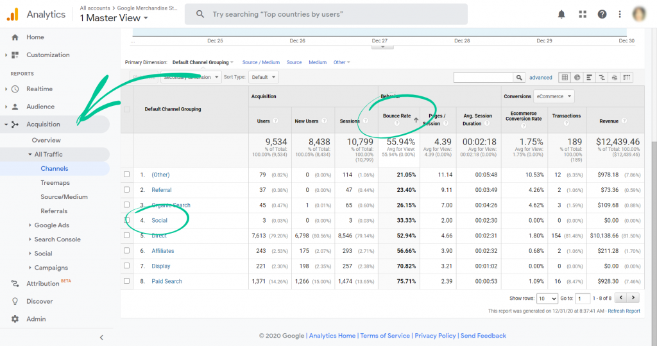This screenshot has height=346, width=657.
Task: Open the three-dot more options menu
Action: coord(620,14)
